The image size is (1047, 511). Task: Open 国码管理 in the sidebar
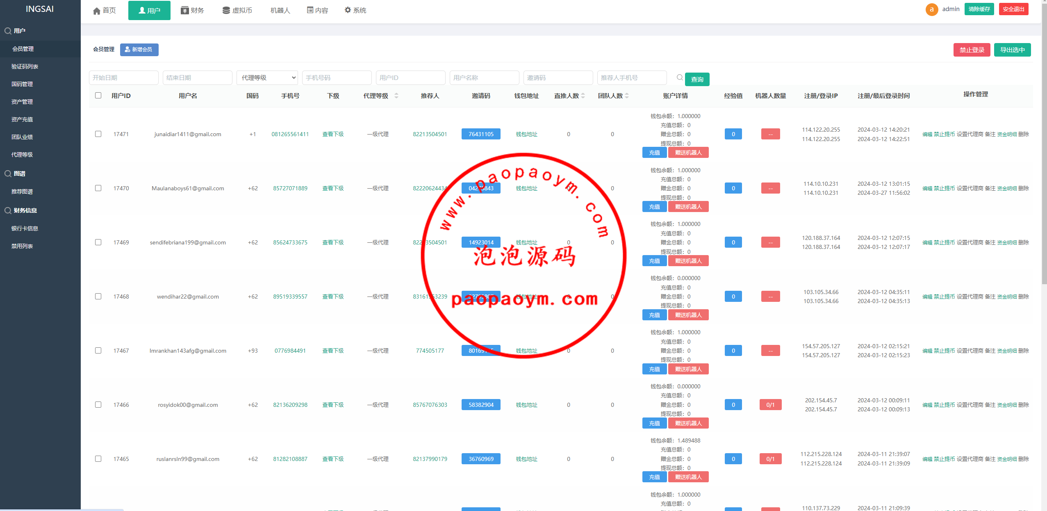(x=22, y=84)
